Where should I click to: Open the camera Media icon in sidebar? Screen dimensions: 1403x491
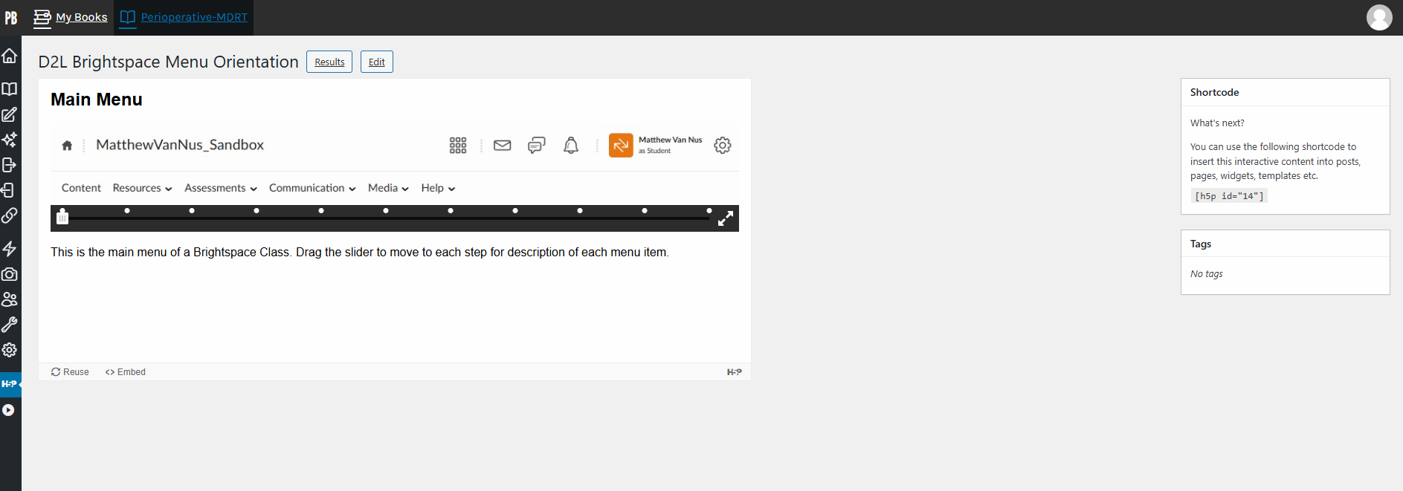point(10,274)
